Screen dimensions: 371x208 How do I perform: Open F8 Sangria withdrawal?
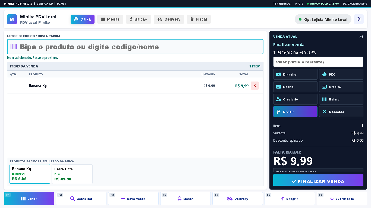(x=290, y=199)
